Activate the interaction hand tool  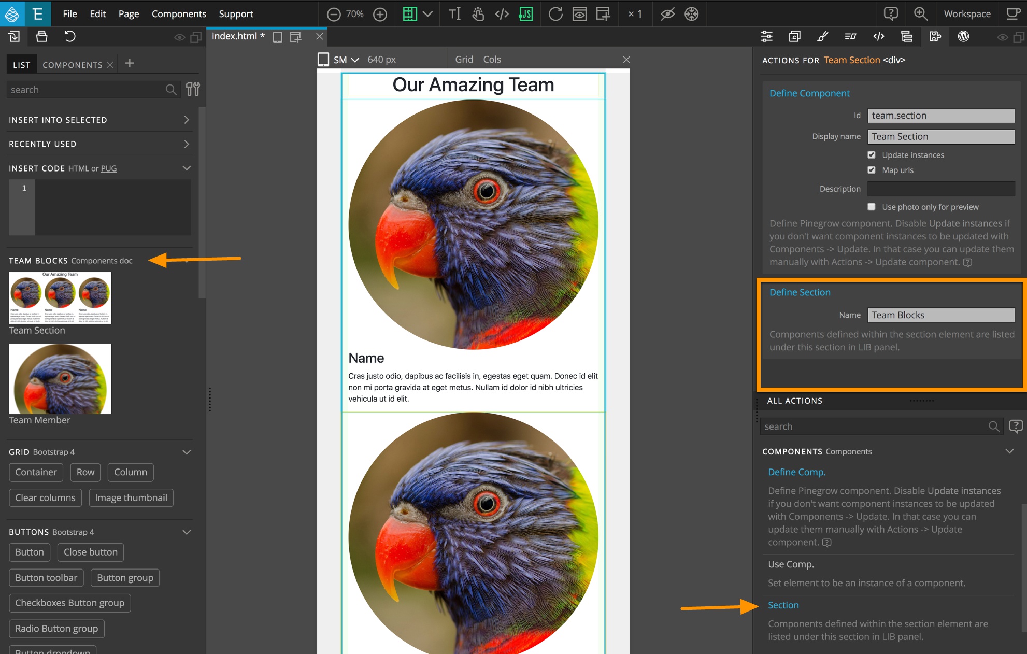pyautogui.click(x=478, y=14)
